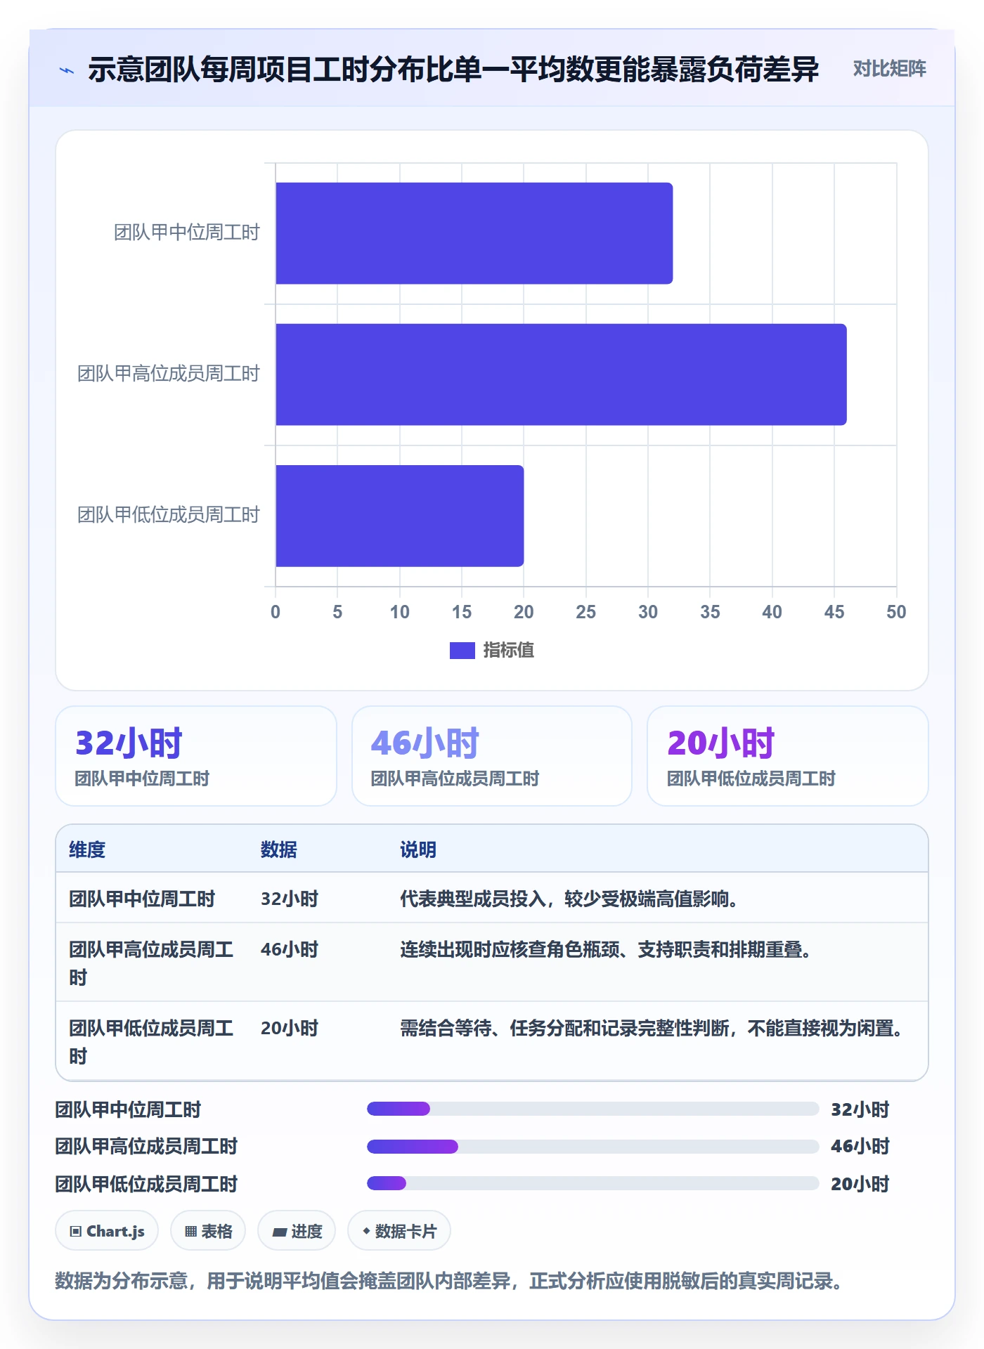Select the 46小时 stat card
The width and height of the screenshot is (984, 1349).
[492, 756]
